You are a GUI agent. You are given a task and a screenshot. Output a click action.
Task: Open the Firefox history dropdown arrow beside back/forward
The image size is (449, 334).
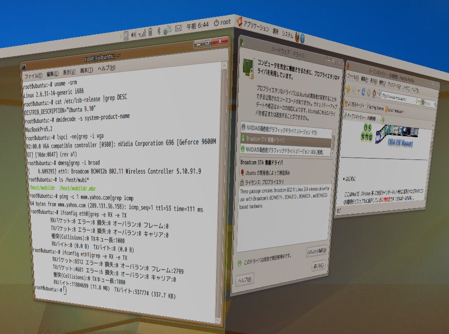point(359,91)
